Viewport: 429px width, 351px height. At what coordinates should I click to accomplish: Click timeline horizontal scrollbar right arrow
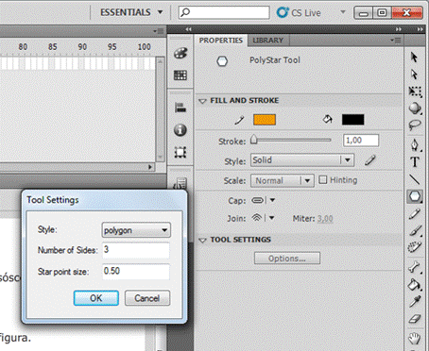pos(150,167)
